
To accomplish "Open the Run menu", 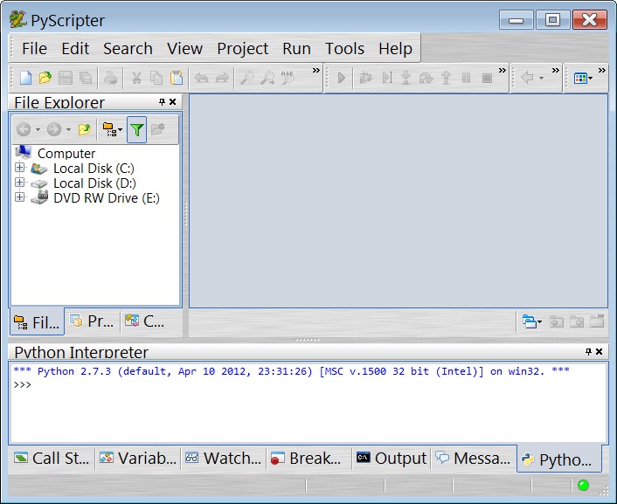I will pyautogui.click(x=296, y=48).
